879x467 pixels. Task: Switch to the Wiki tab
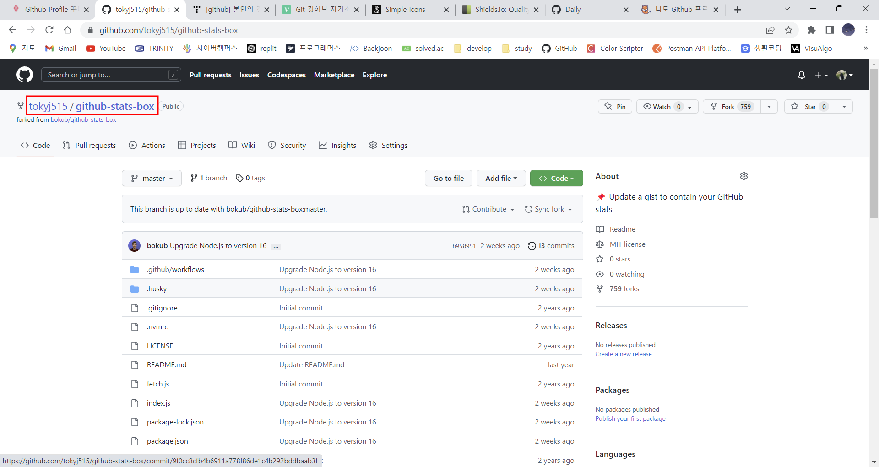click(242, 145)
